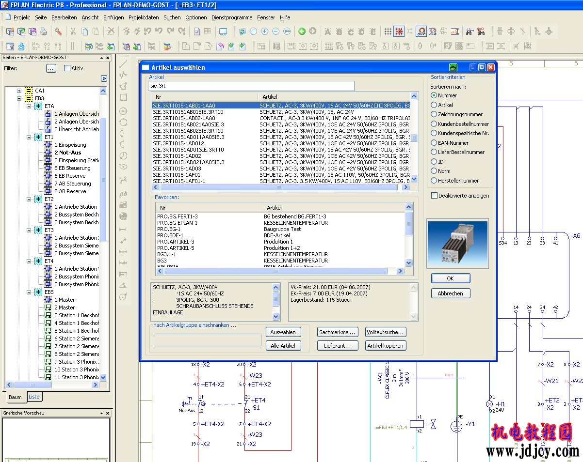Click the grey forward arrow icon
583x462 pixels.
(x=313, y=31)
